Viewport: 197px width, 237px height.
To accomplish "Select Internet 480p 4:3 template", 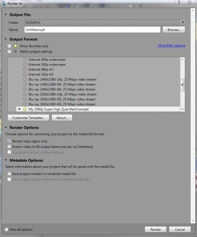I will tap(41, 70).
